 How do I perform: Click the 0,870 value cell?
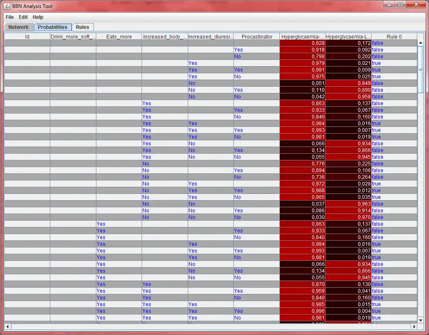coord(302,284)
